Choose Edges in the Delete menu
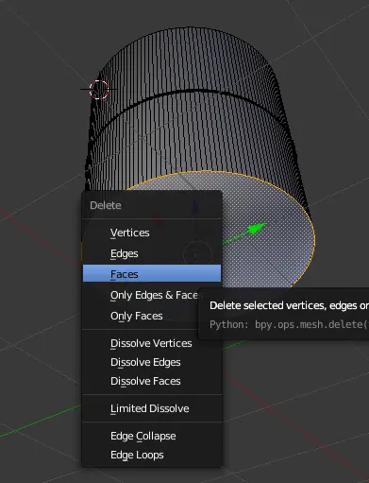This screenshot has width=369, height=483. coord(152,253)
